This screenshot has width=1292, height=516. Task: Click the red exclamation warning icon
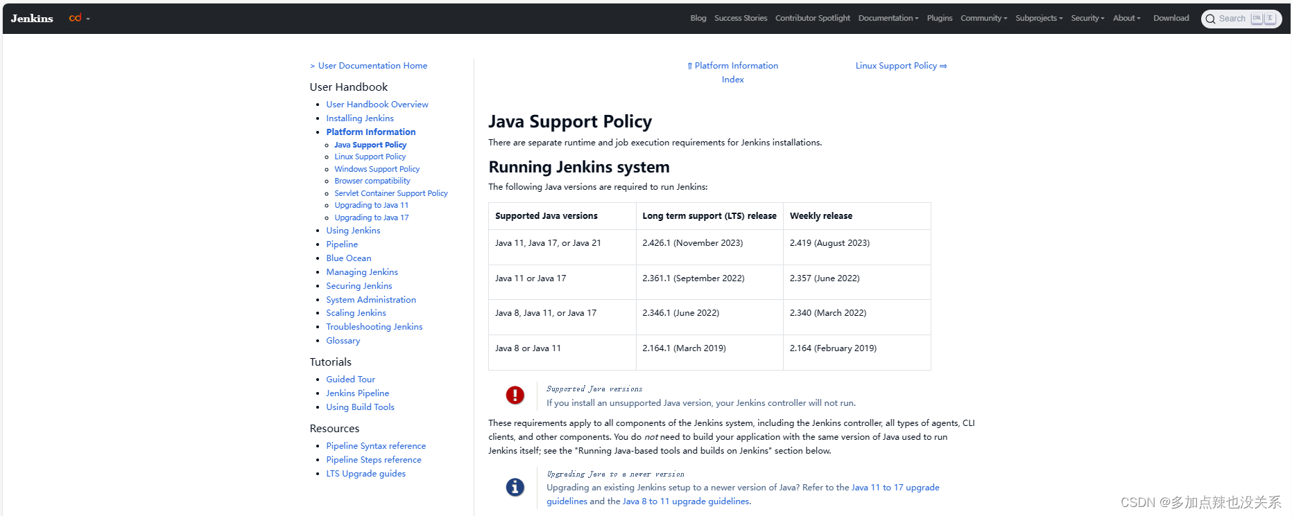click(x=515, y=395)
